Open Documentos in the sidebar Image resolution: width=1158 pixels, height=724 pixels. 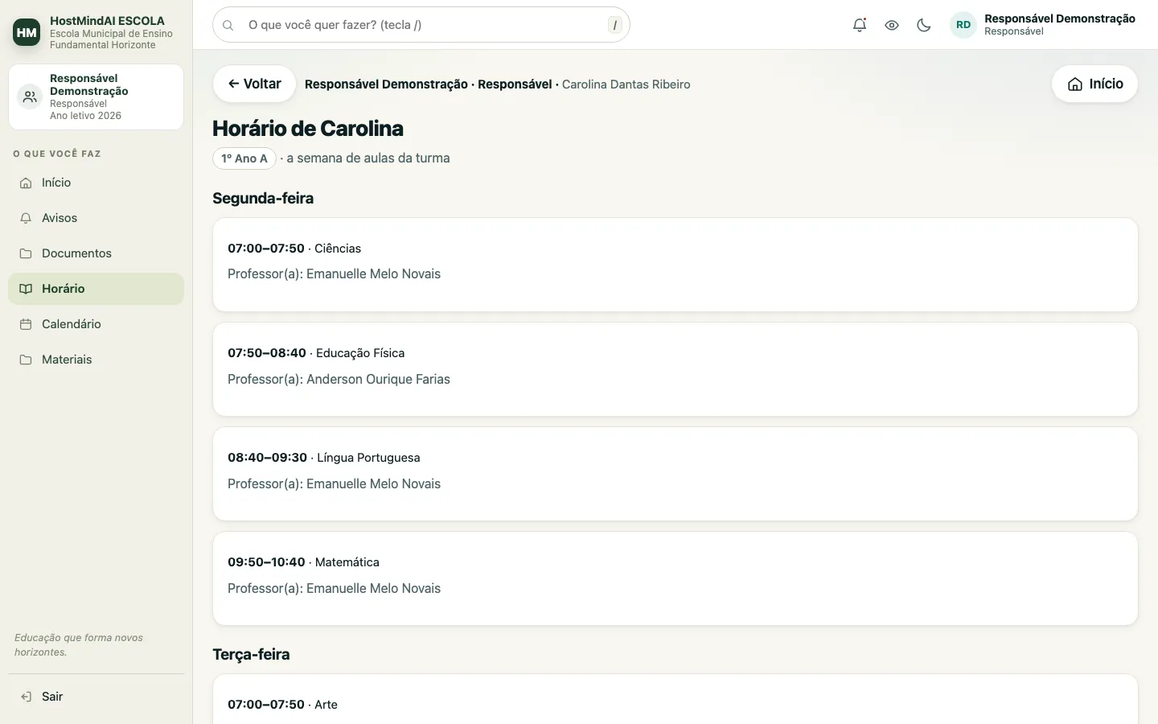coord(96,253)
